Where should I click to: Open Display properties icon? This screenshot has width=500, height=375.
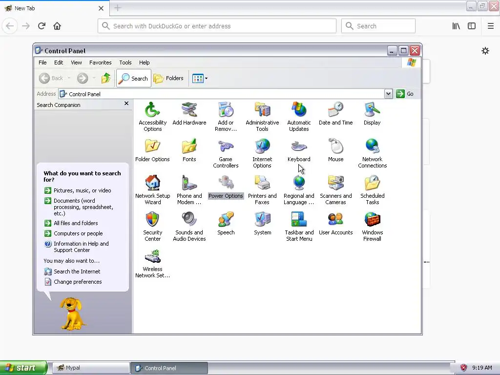(372, 113)
